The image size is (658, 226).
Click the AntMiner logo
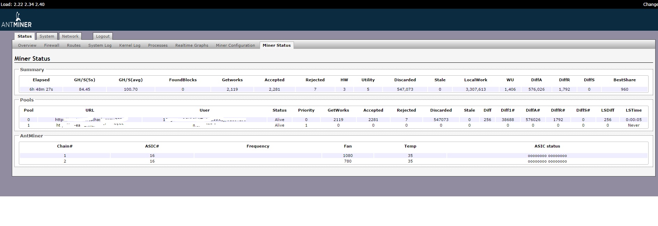pos(16,20)
